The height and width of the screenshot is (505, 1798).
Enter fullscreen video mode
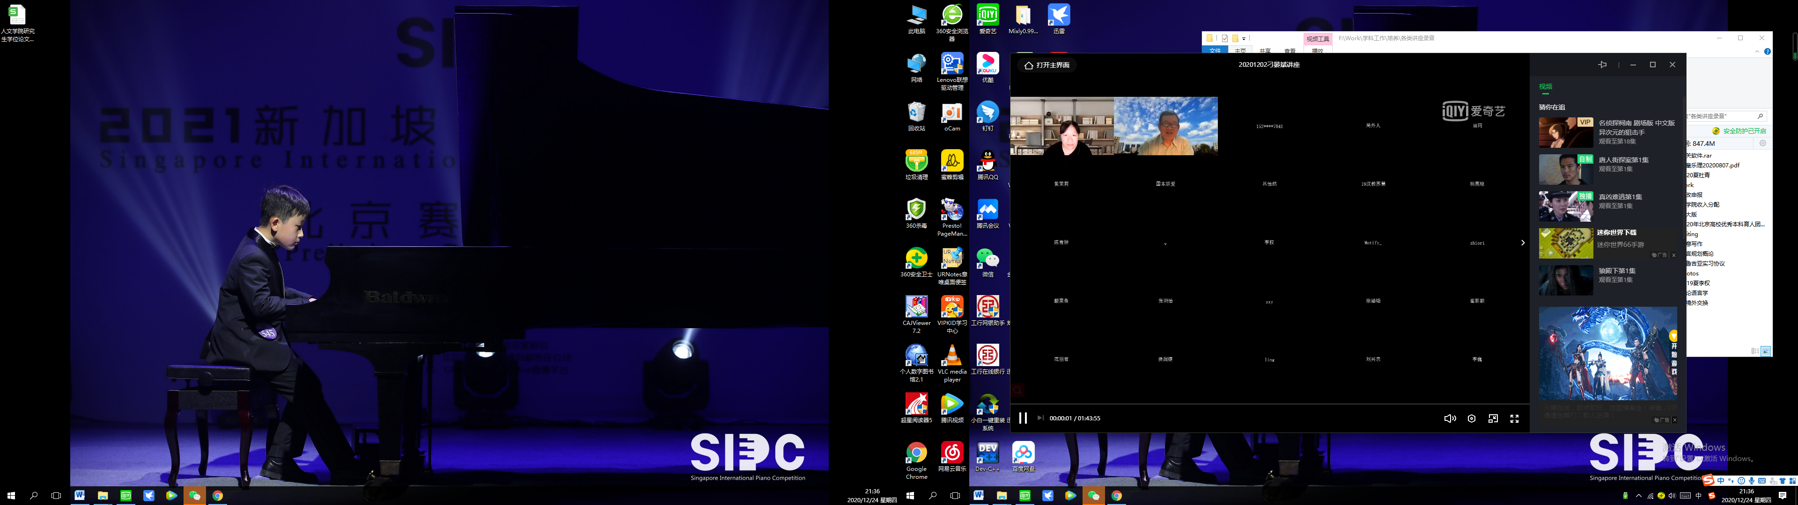coord(1515,418)
